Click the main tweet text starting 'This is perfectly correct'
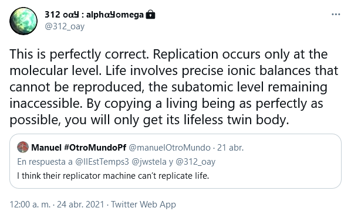The width and height of the screenshot is (351, 218). tap(174, 87)
